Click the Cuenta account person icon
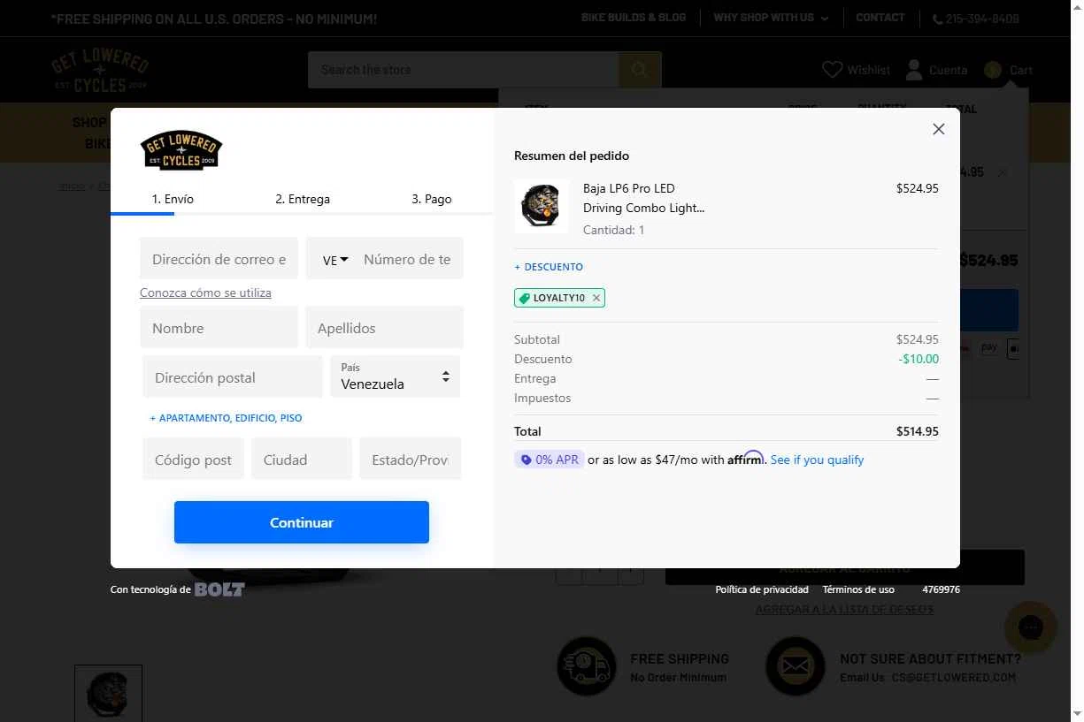Screen dimensions: 1084x722 click(913, 70)
